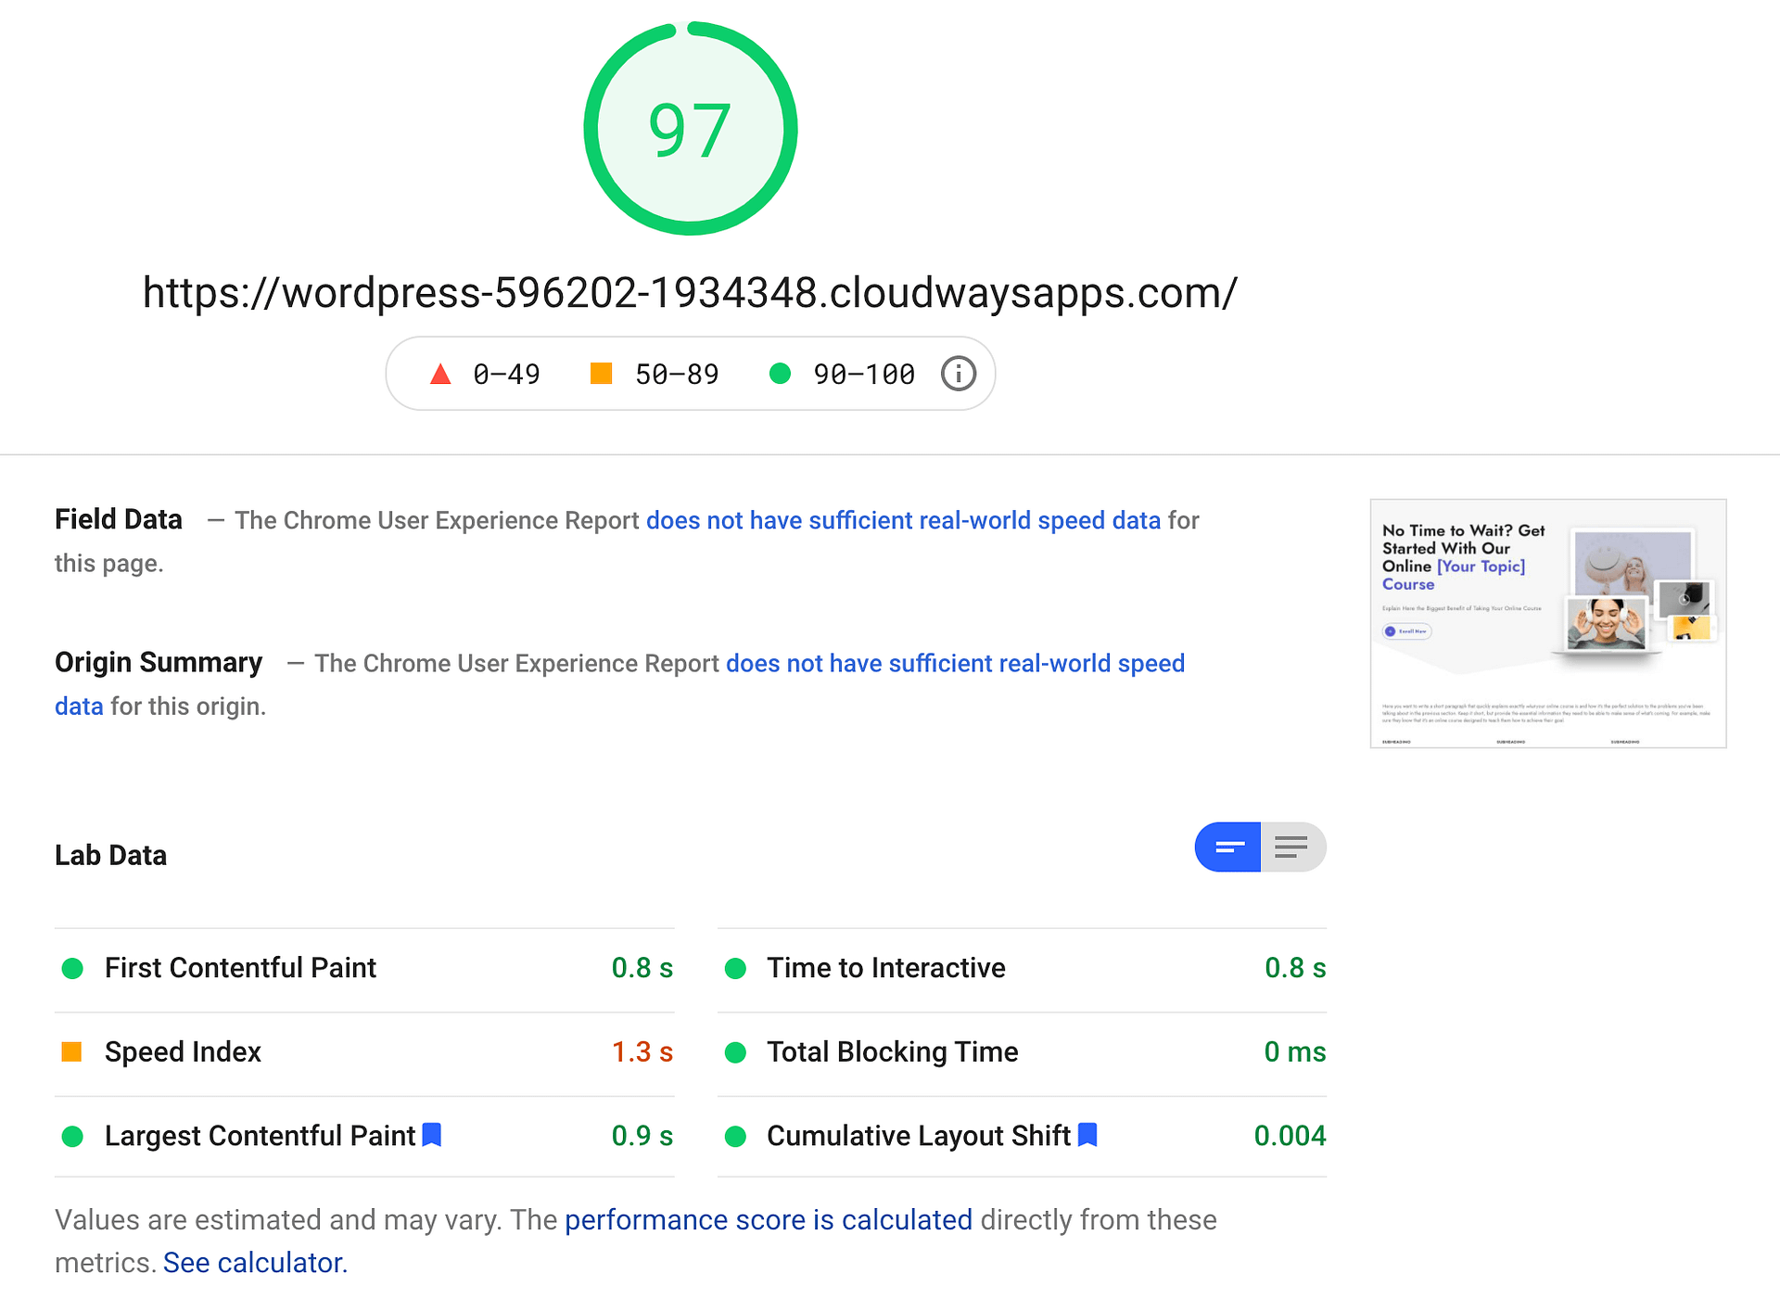Click the online course ad thumbnail
This screenshot has width=1780, height=1299.
pyautogui.click(x=1546, y=622)
